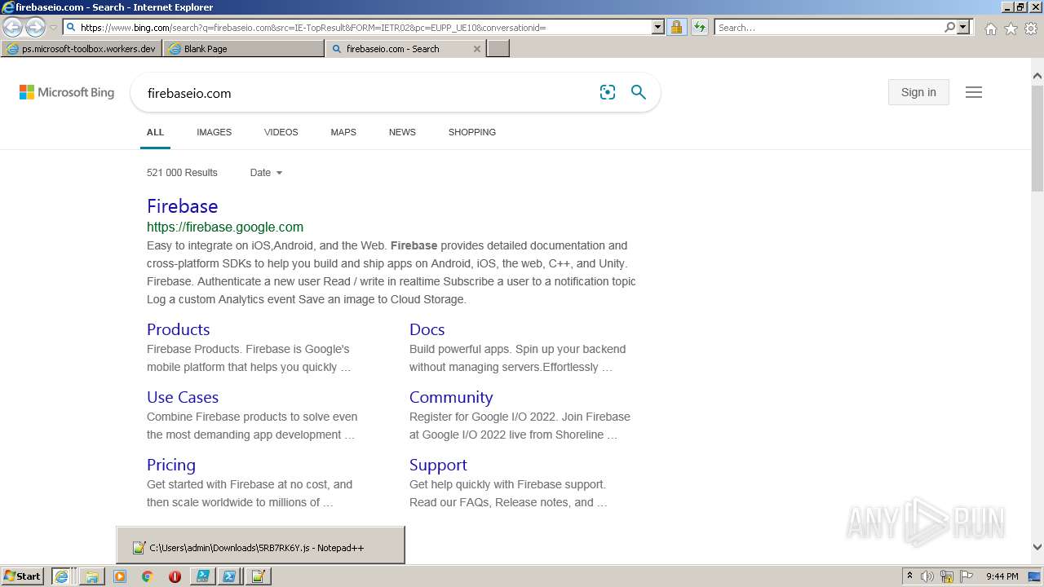
Task: Focus the IE Search box
Action: pyautogui.click(x=829, y=27)
